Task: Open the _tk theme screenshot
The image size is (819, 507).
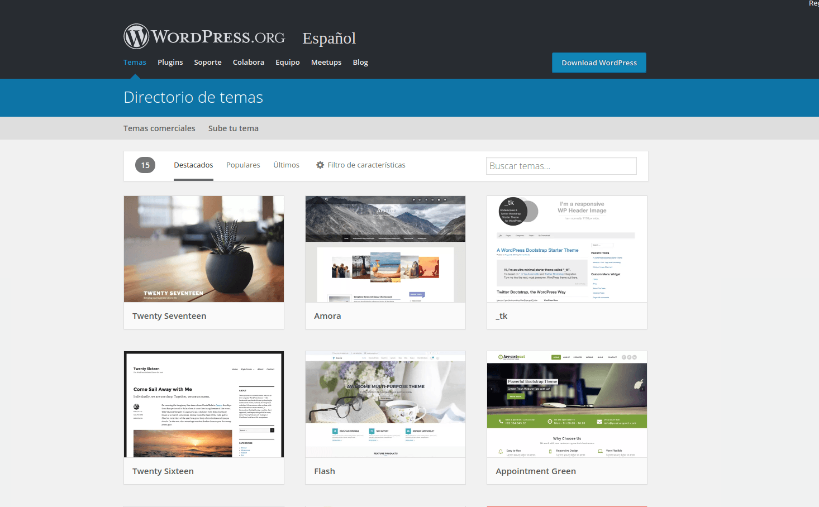Action: coord(567,249)
